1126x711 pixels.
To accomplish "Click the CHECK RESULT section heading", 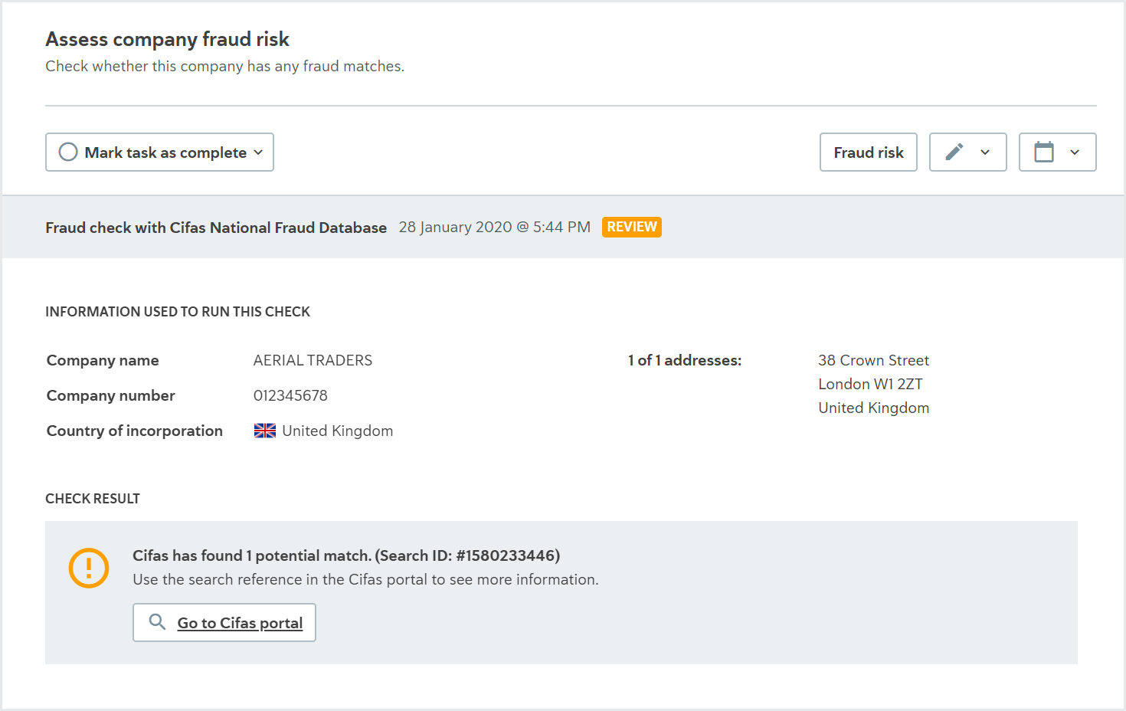I will pos(93,499).
